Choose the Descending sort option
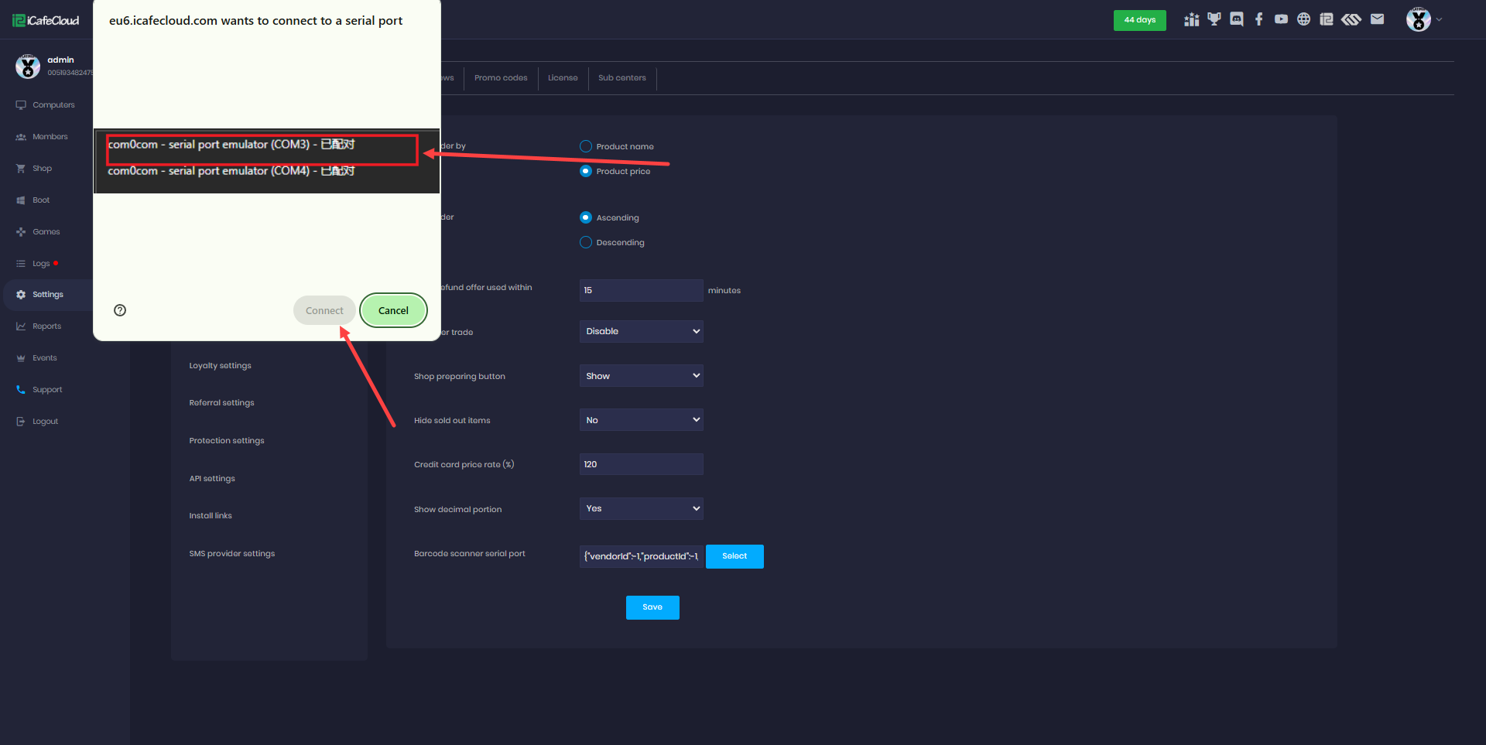This screenshot has height=745, width=1486. tap(586, 242)
